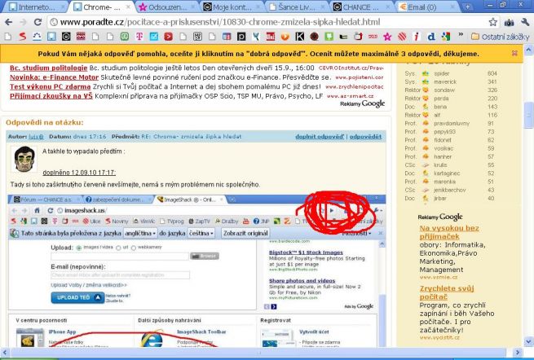Close the Chrome- ... active tab

(x=128, y=7)
